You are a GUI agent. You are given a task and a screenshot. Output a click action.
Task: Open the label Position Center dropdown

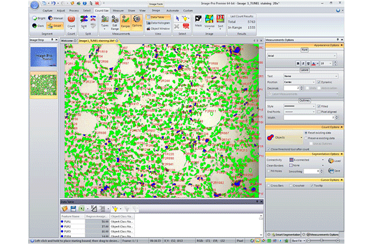[x=300, y=82]
